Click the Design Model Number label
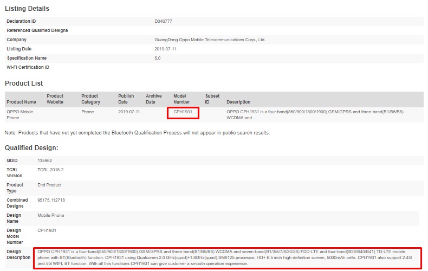This screenshot has height=271, width=428. pos(15,236)
